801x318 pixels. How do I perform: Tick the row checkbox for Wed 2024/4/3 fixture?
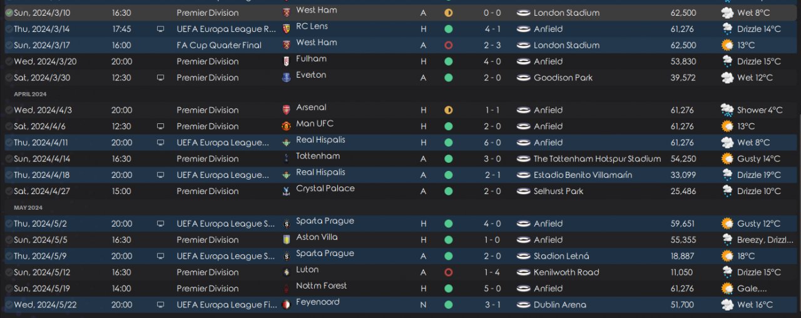9,110
